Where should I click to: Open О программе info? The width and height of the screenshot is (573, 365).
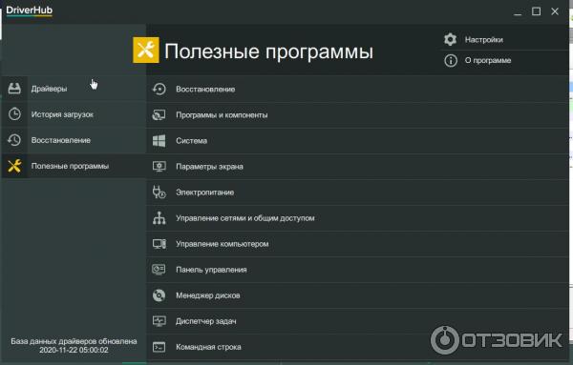click(504, 60)
